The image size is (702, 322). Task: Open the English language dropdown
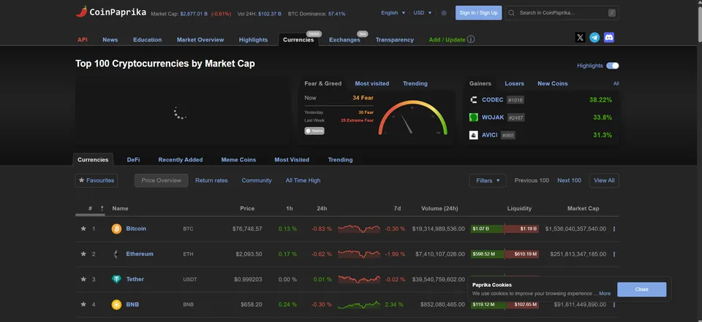(x=393, y=13)
